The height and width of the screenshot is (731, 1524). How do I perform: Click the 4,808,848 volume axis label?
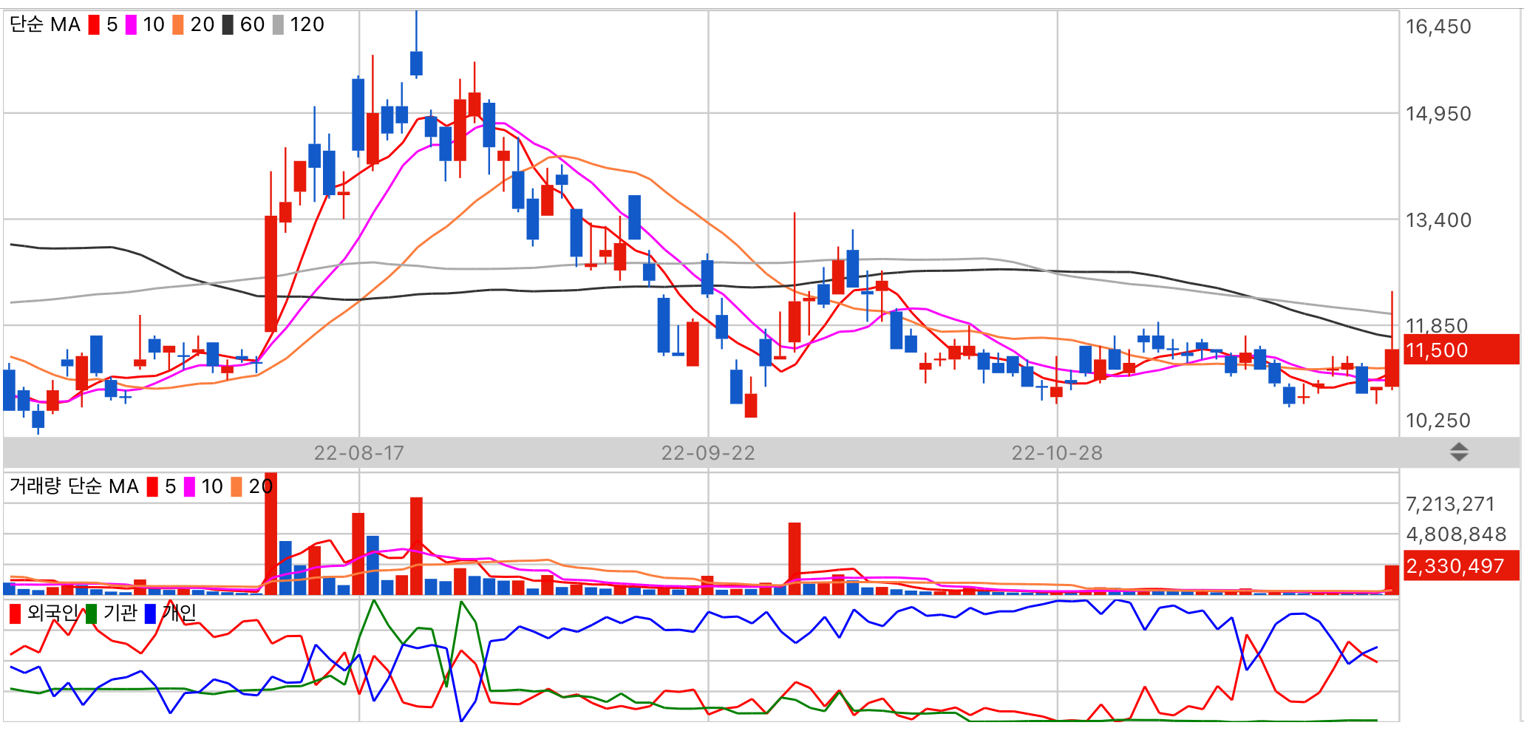click(x=1456, y=534)
